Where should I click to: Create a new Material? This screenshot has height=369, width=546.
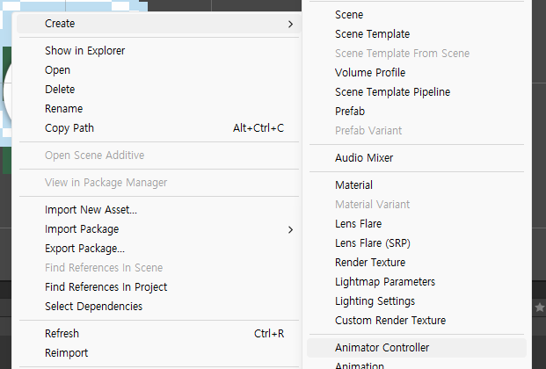pos(353,185)
